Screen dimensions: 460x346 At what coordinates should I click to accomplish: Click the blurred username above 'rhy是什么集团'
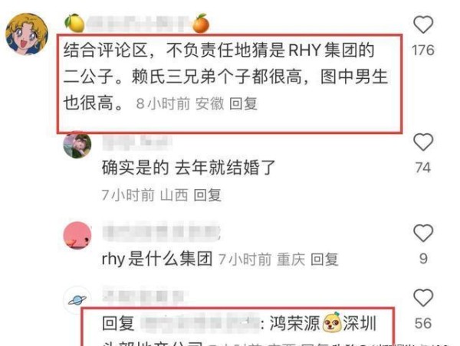pos(161,233)
